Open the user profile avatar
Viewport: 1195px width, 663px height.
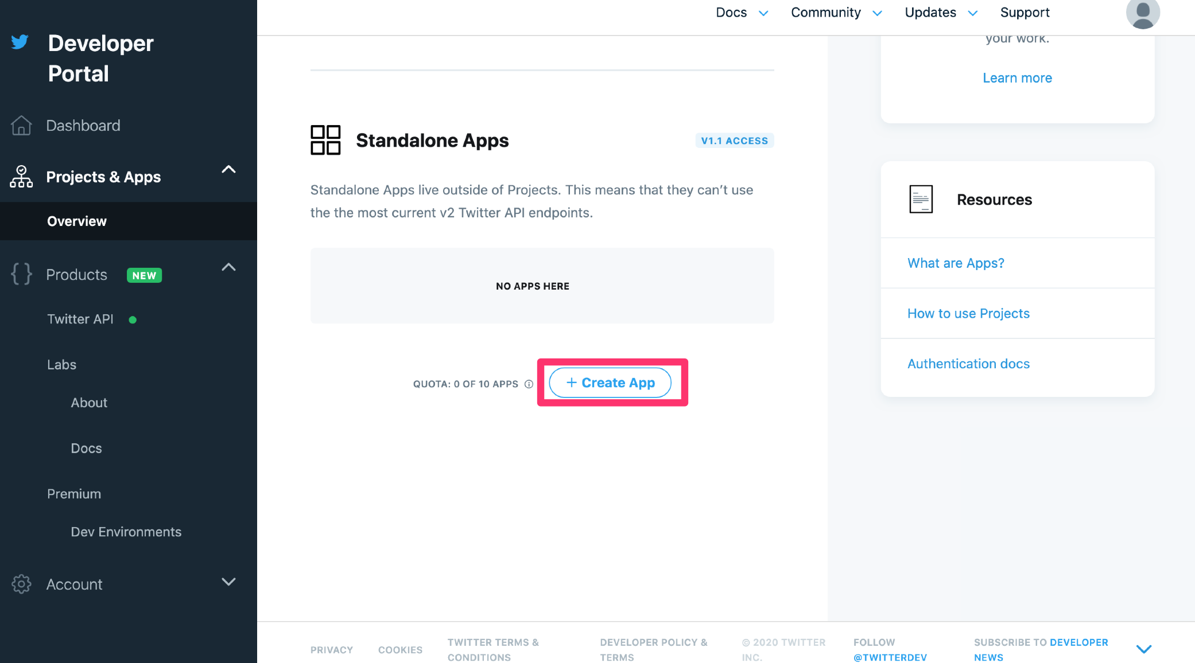[1142, 13]
